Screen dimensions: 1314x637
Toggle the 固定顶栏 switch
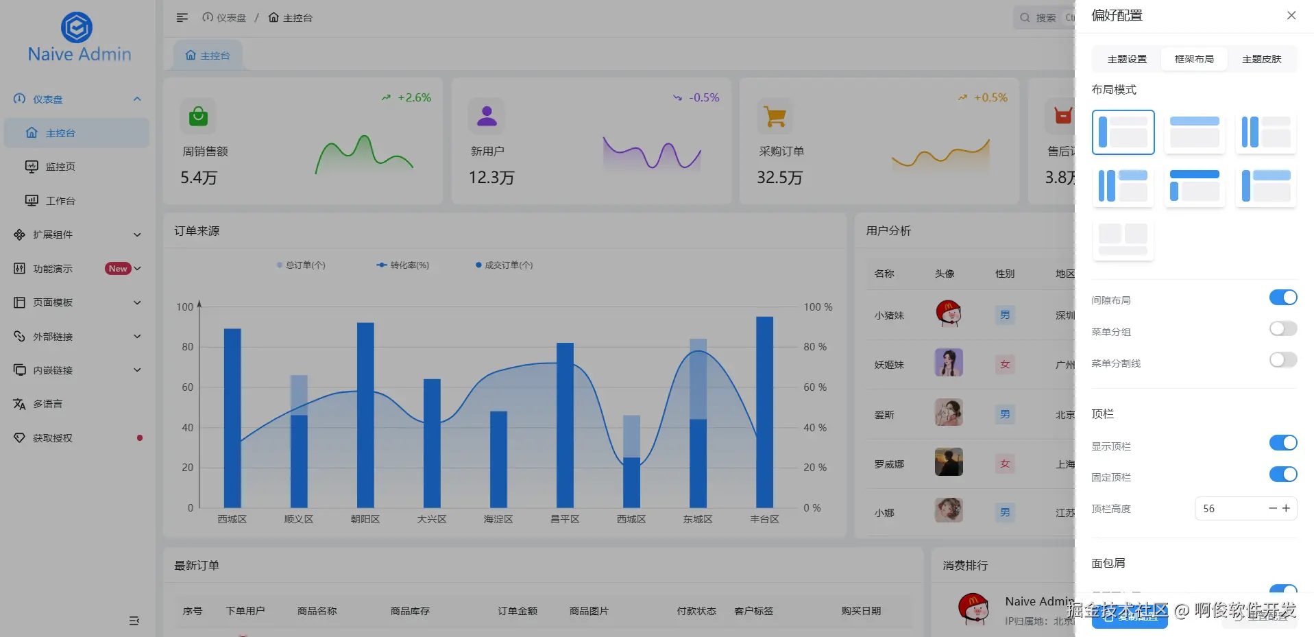click(x=1283, y=474)
